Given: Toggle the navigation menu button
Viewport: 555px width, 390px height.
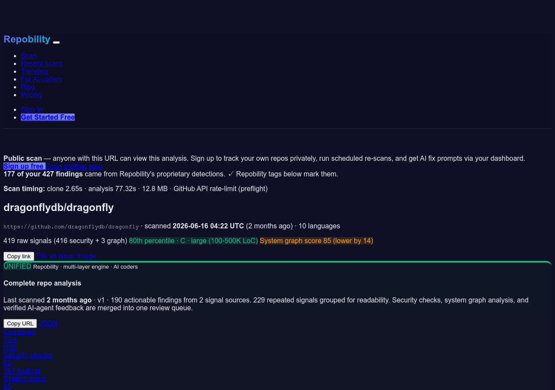Looking at the screenshot, I should pyautogui.click(x=56, y=42).
